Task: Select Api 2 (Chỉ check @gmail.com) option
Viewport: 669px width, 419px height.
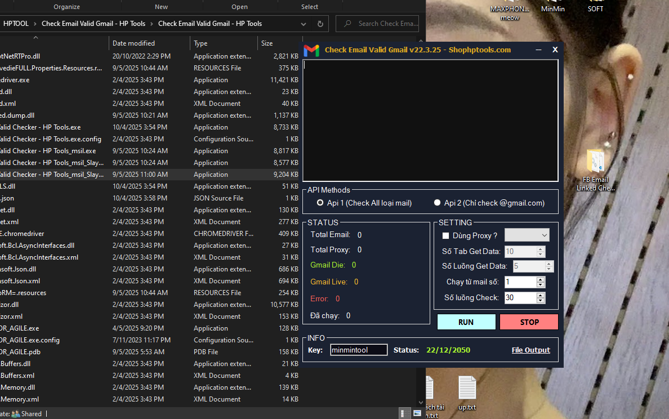Action: (437, 203)
